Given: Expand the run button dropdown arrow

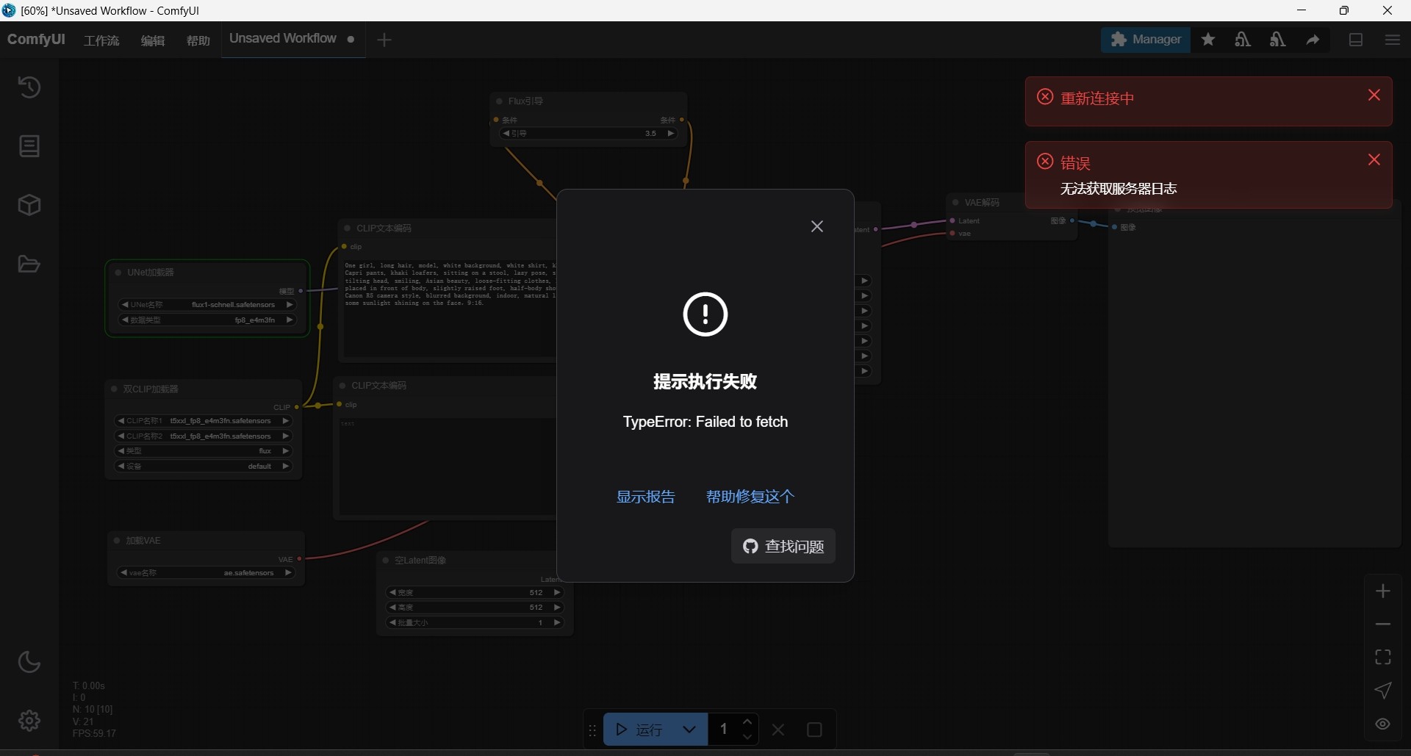Looking at the screenshot, I should point(689,730).
